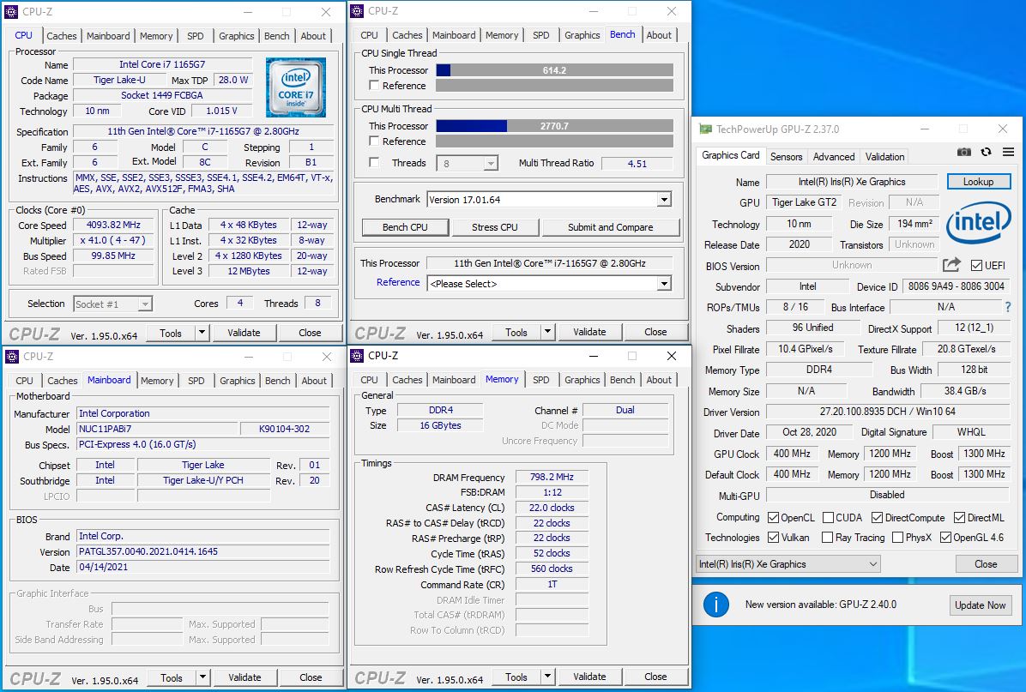Toggle DirectML checkbox

point(959,517)
